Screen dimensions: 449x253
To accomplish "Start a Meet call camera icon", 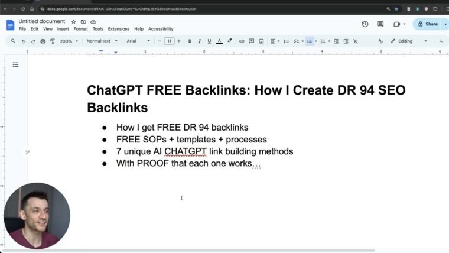I will pos(396,24).
